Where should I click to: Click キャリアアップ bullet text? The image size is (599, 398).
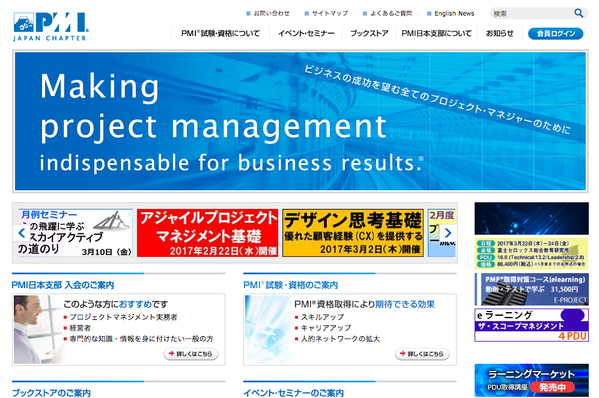click(326, 328)
